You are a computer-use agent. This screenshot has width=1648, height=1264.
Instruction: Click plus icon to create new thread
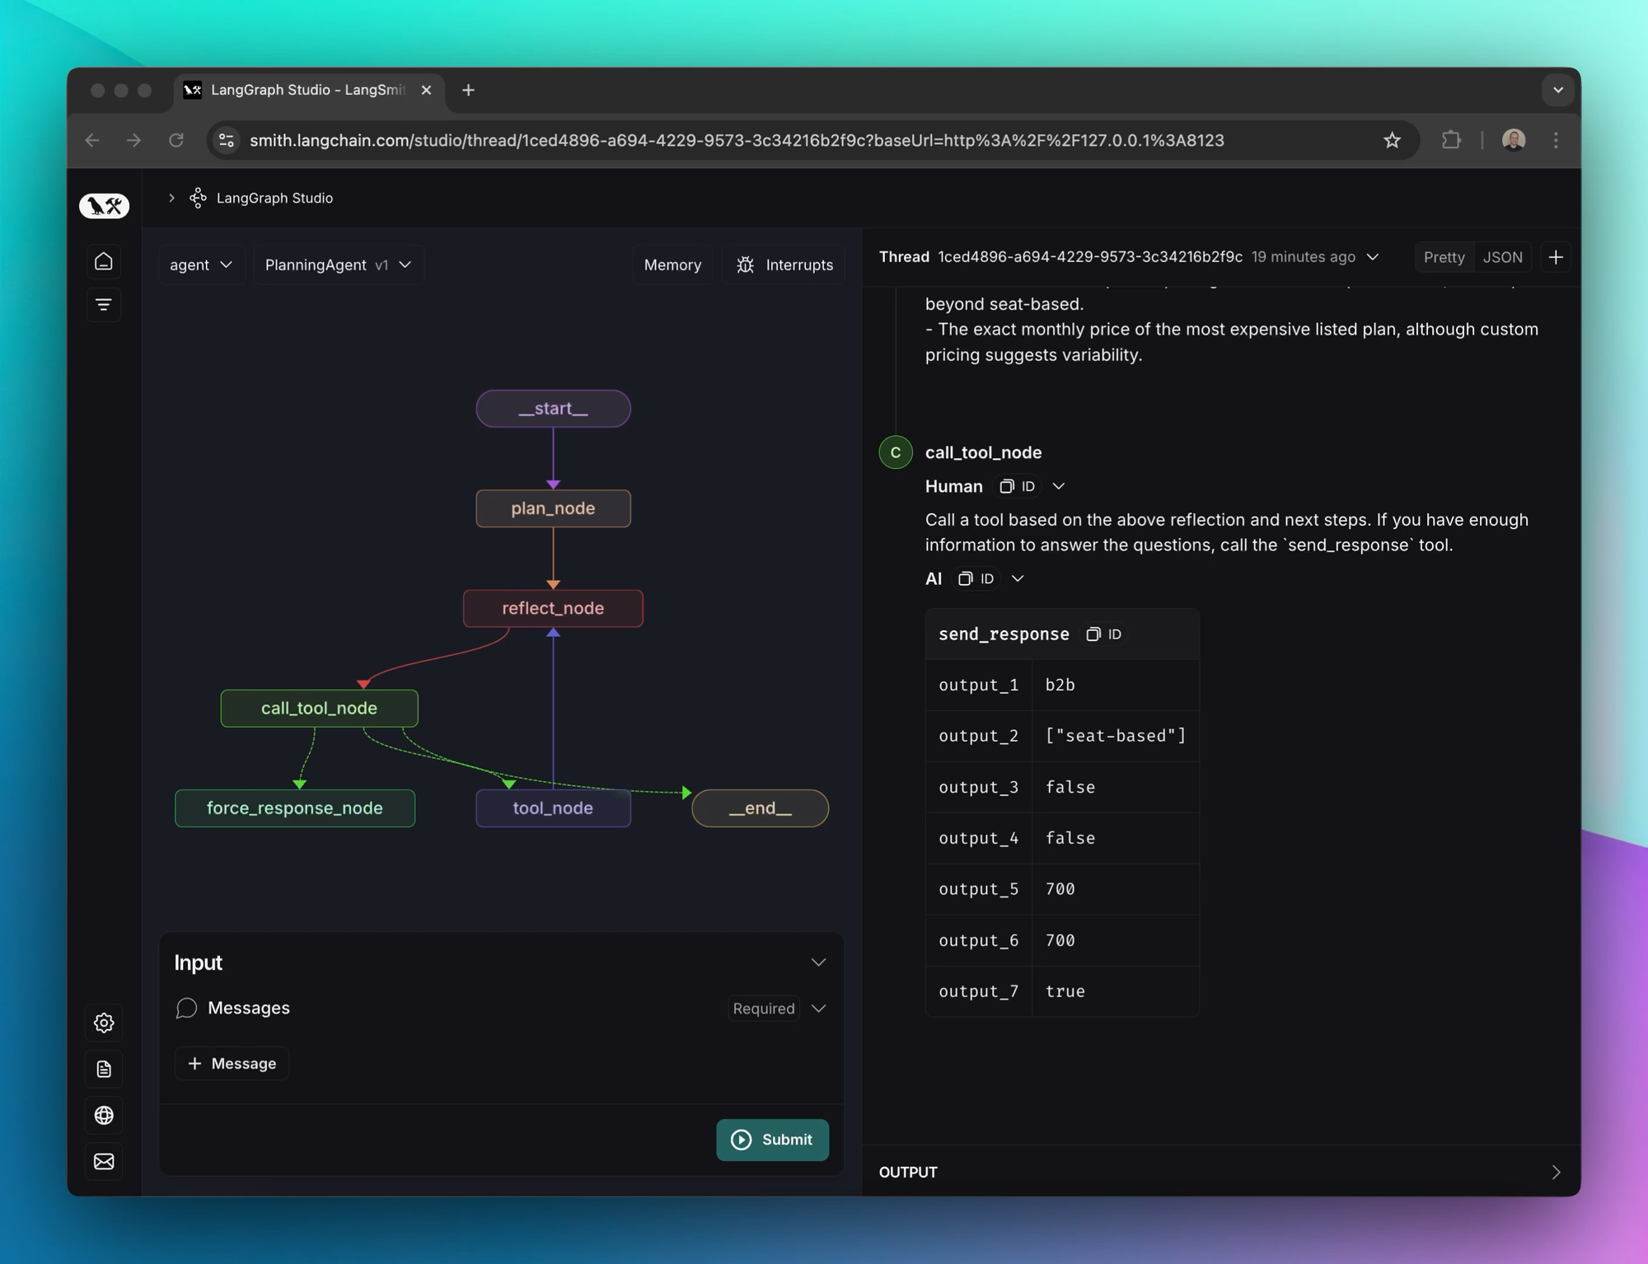click(x=1555, y=257)
